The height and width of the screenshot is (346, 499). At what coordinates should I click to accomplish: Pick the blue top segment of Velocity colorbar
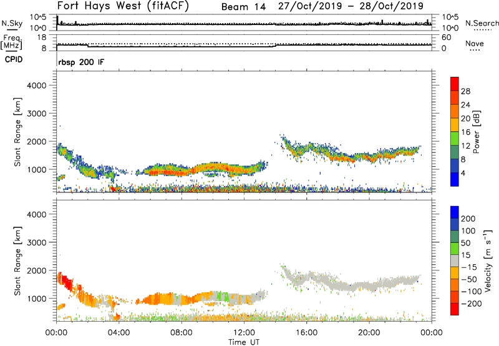click(x=455, y=212)
